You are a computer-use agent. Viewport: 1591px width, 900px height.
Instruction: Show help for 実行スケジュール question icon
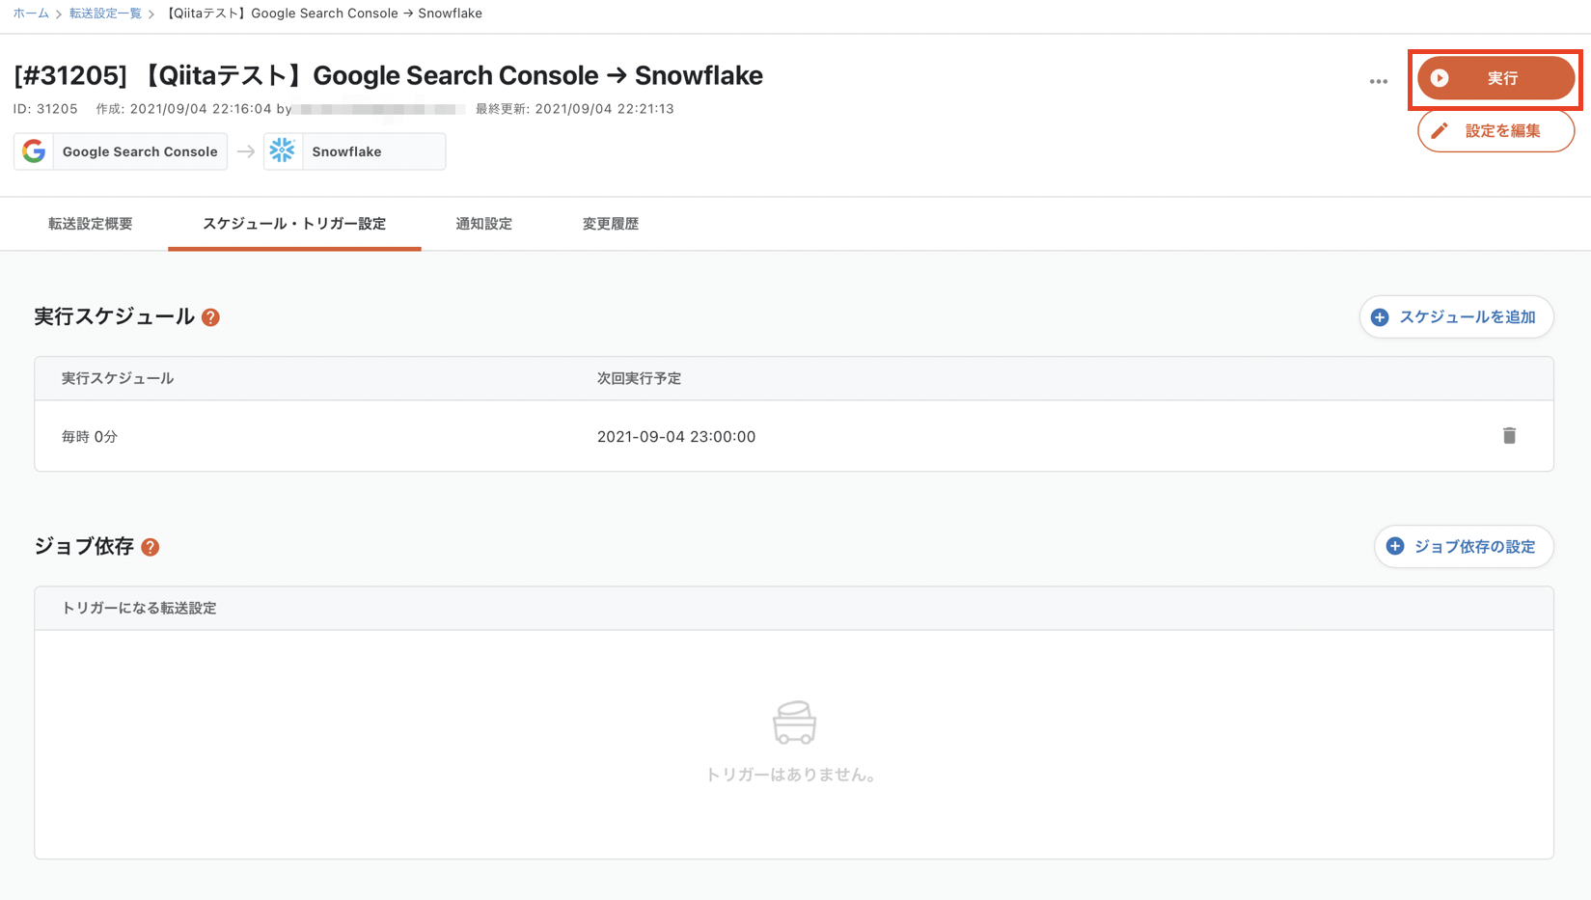coord(210,317)
